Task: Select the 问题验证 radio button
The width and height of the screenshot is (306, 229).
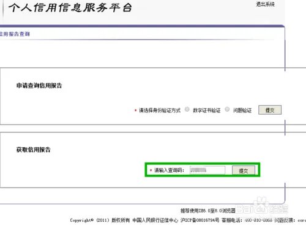Action: tap(227, 109)
